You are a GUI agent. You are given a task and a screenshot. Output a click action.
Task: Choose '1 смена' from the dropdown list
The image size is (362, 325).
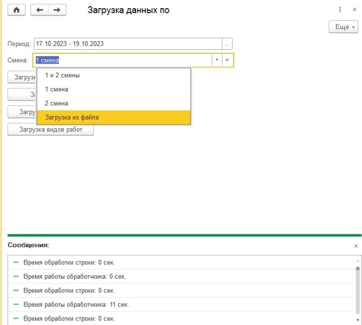57,90
